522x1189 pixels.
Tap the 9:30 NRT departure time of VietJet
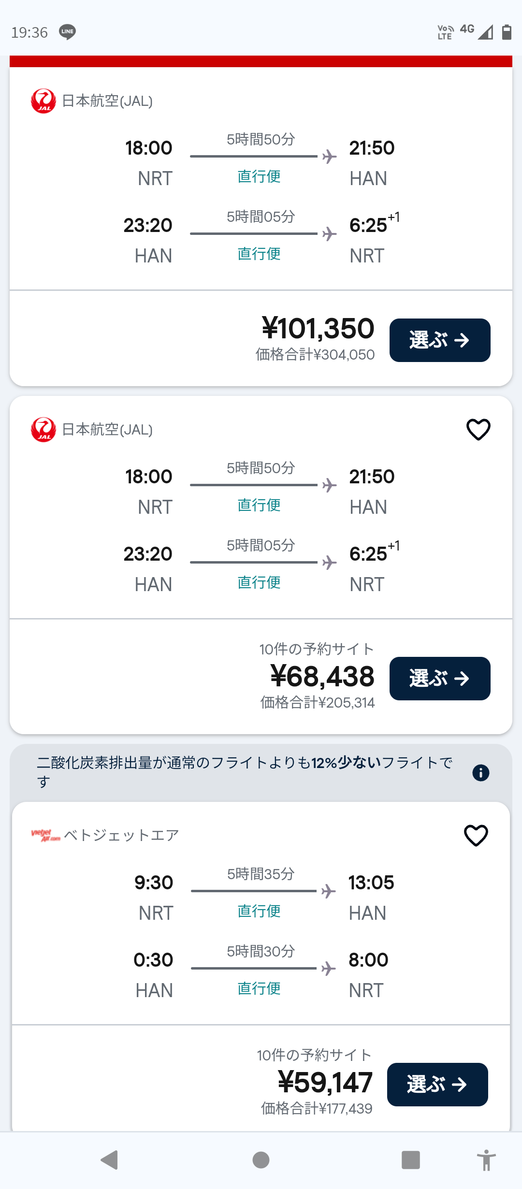point(154,883)
